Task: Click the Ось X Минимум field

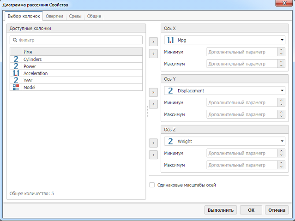Action: 242,52
